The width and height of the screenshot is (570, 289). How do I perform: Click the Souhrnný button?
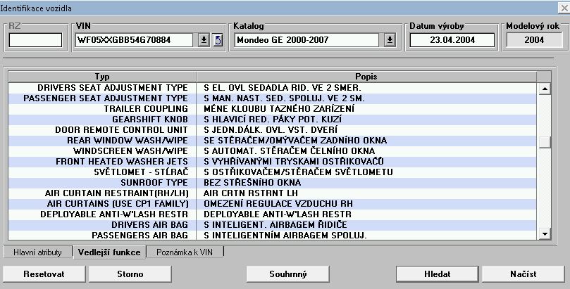point(288,274)
